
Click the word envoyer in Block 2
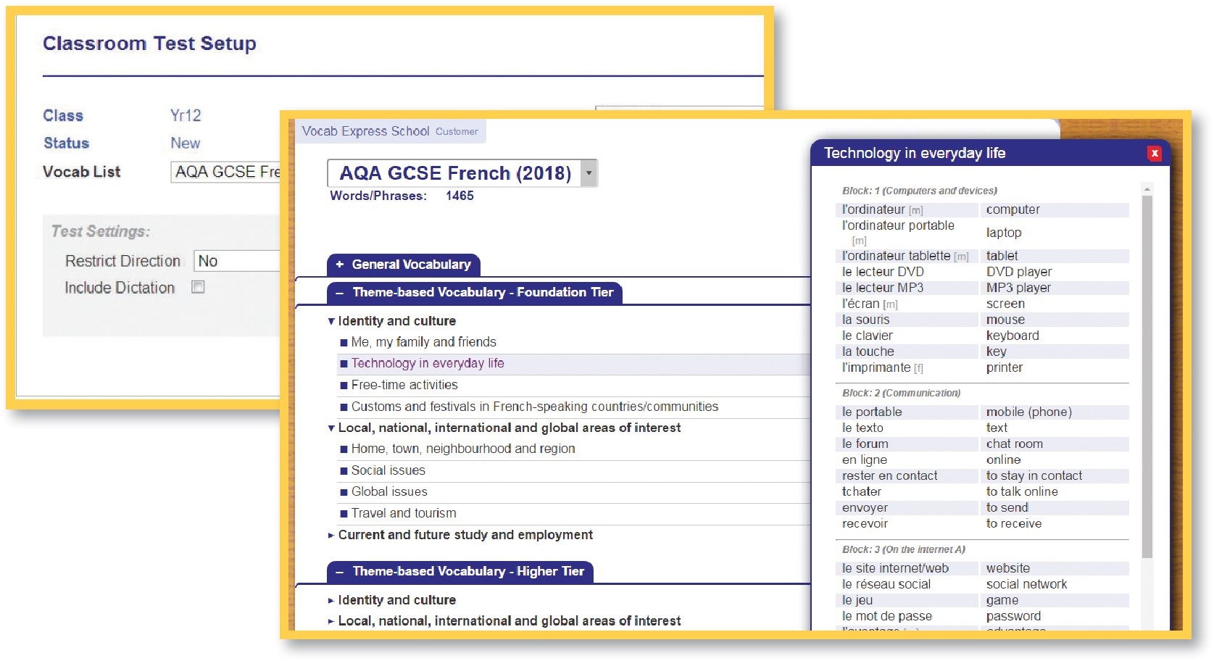(x=865, y=507)
